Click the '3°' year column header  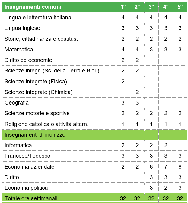(151, 7)
